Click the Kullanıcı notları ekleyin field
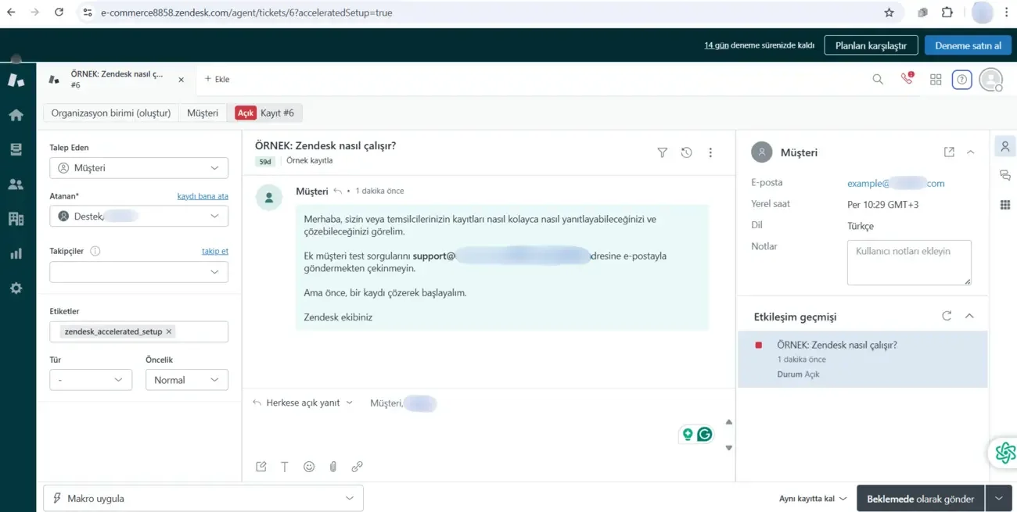1017x512 pixels. point(909,262)
